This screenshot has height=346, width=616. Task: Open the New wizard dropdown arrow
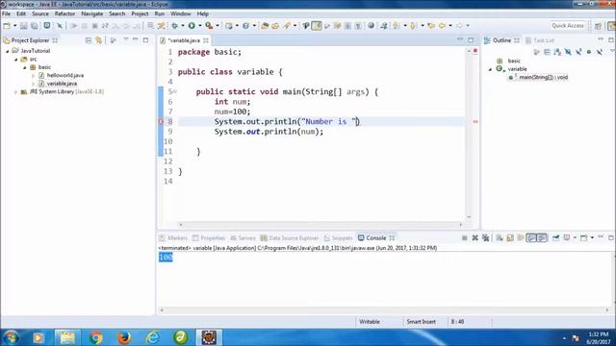tap(15, 26)
